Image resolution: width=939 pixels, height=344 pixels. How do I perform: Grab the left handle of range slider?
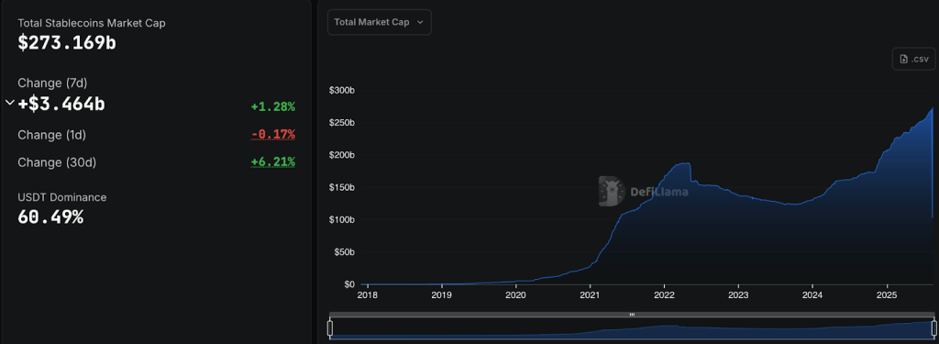(x=329, y=328)
